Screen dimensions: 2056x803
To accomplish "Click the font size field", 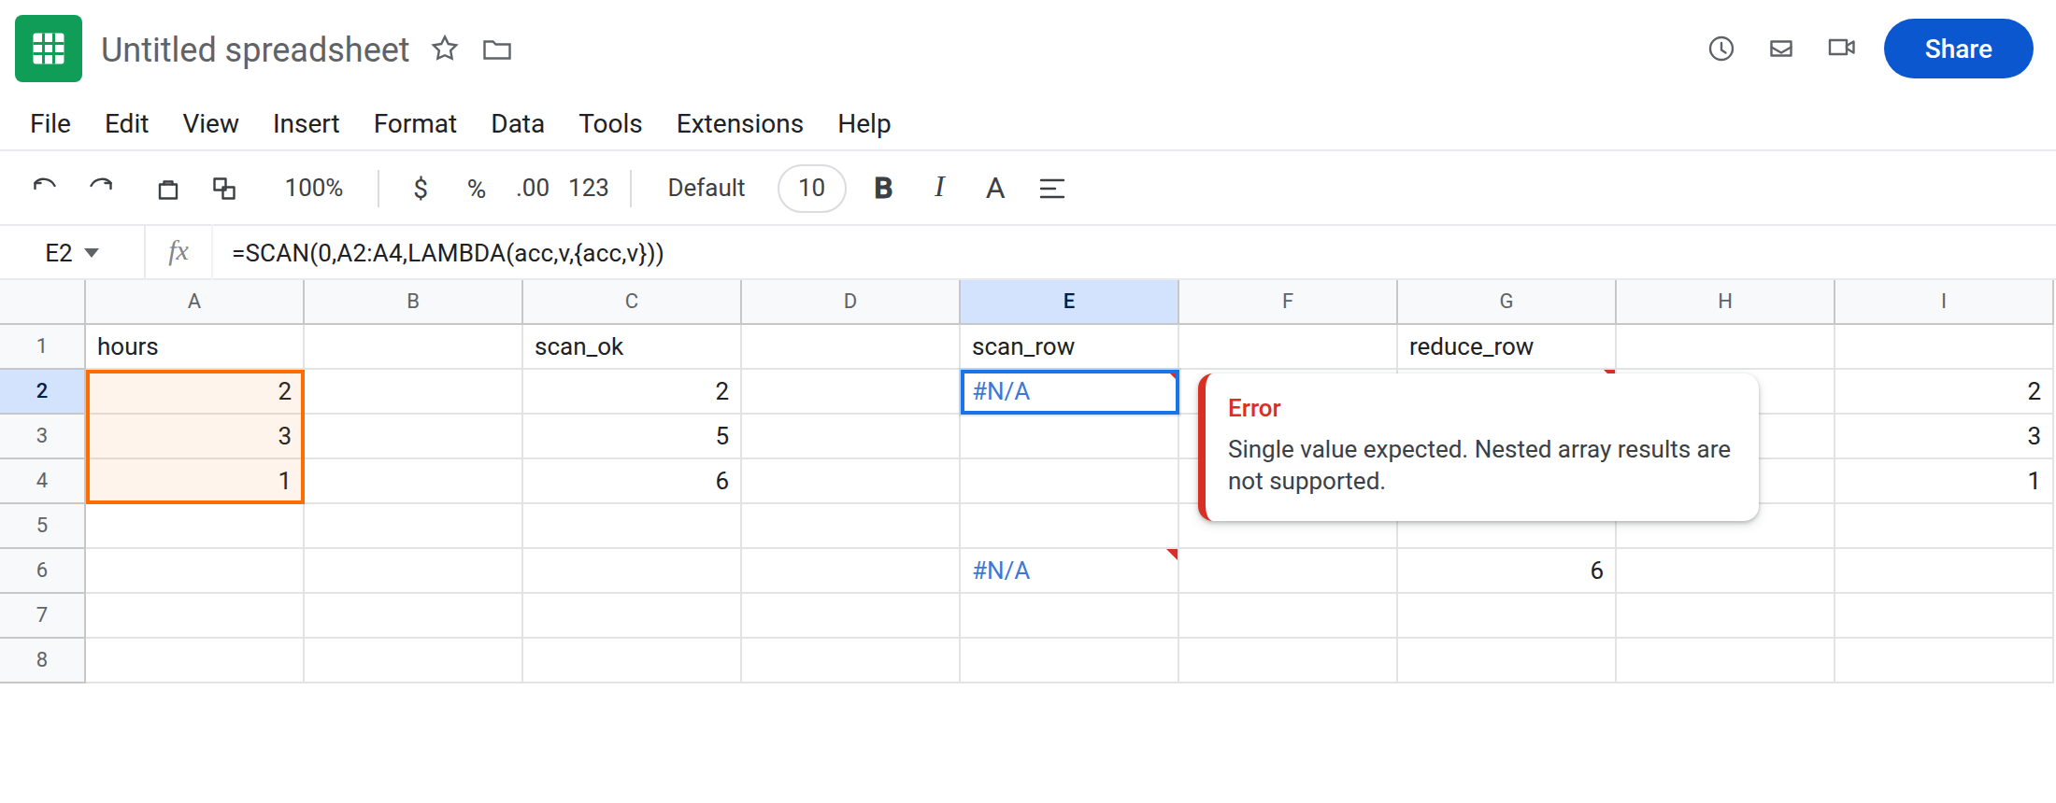I will point(812,189).
